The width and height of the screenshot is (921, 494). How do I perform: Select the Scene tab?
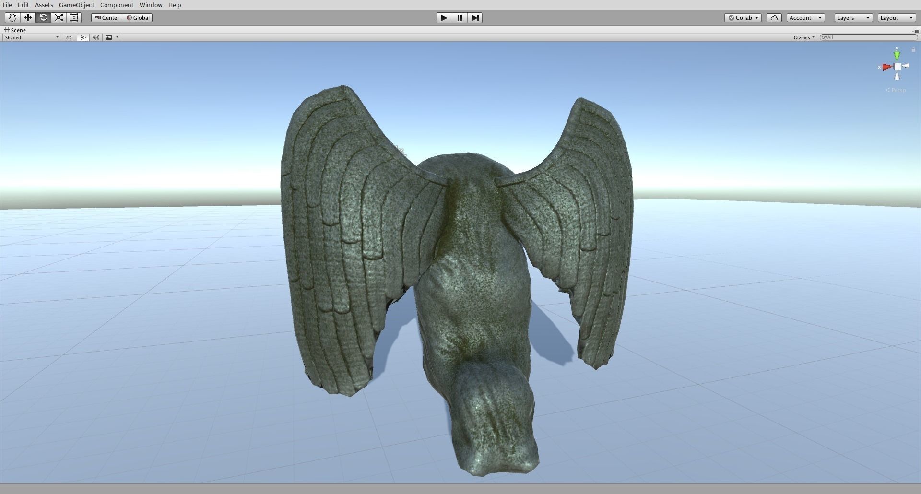coord(15,30)
